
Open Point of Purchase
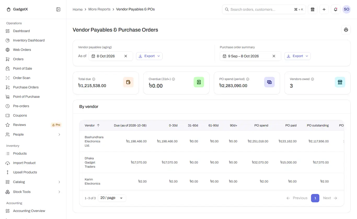click(33, 97)
